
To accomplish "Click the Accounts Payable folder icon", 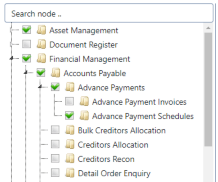I will (x=56, y=73).
